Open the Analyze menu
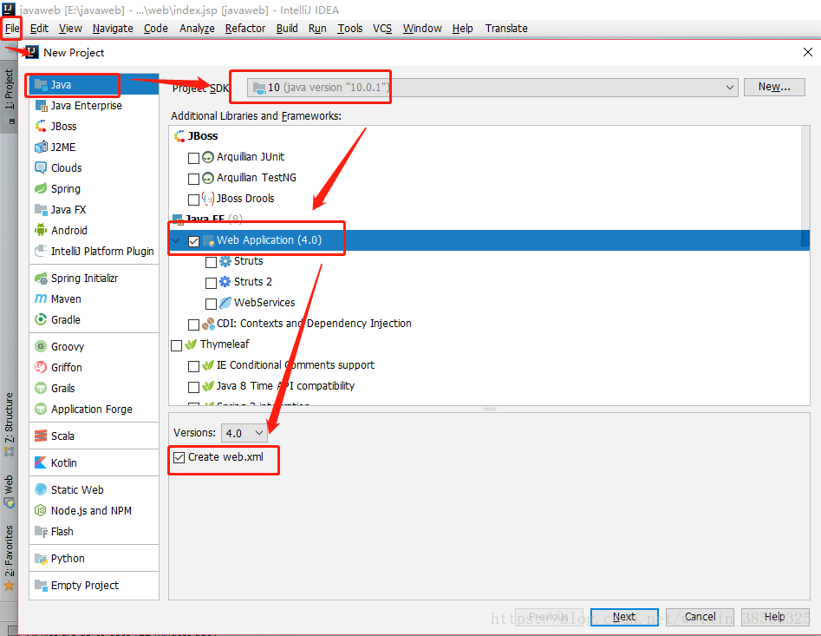This screenshot has height=636, width=821. pos(197,29)
